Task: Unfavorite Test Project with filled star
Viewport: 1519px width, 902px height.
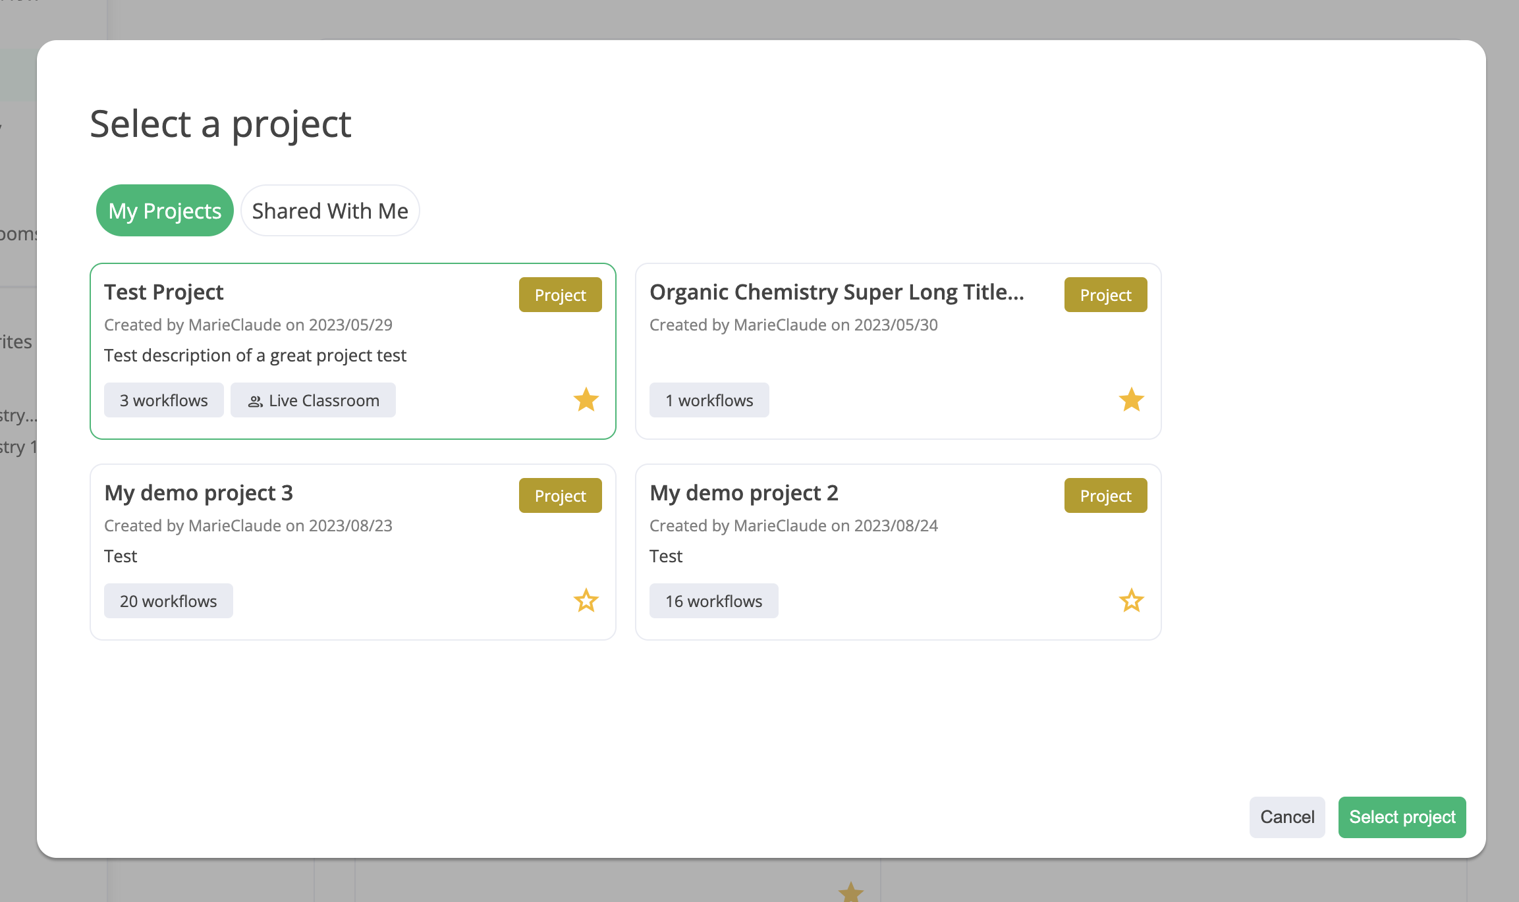Action: [586, 400]
